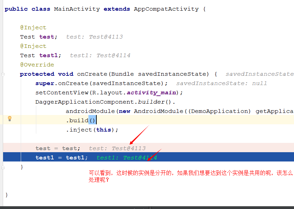Viewport: 294px width, 209px height.
Task: Click the AndroidModule constructor call
Action: pyautogui.click(x=158, y=111)
